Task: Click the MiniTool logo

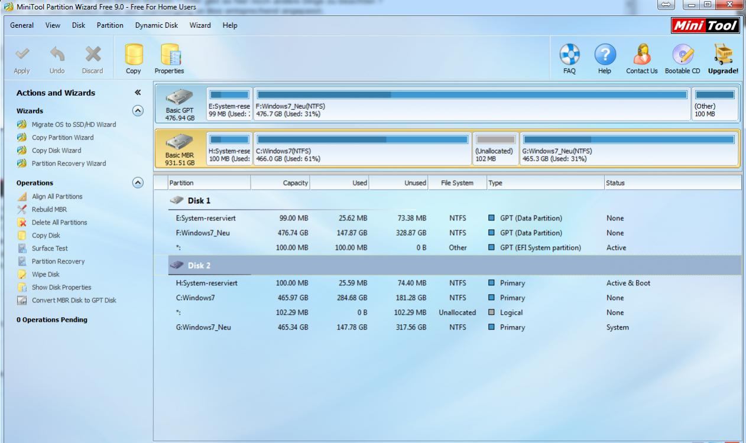Action: point(706,25)
